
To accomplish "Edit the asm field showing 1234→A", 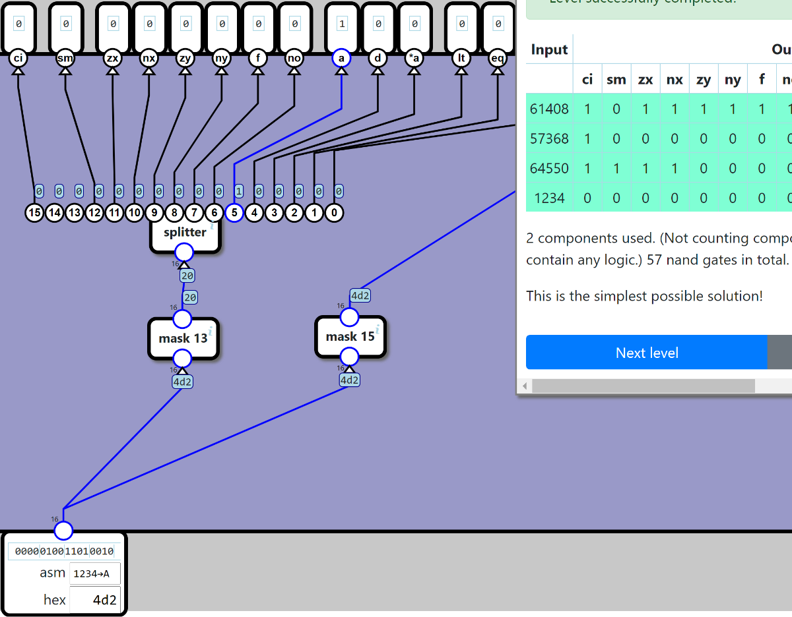I will 95,573.
